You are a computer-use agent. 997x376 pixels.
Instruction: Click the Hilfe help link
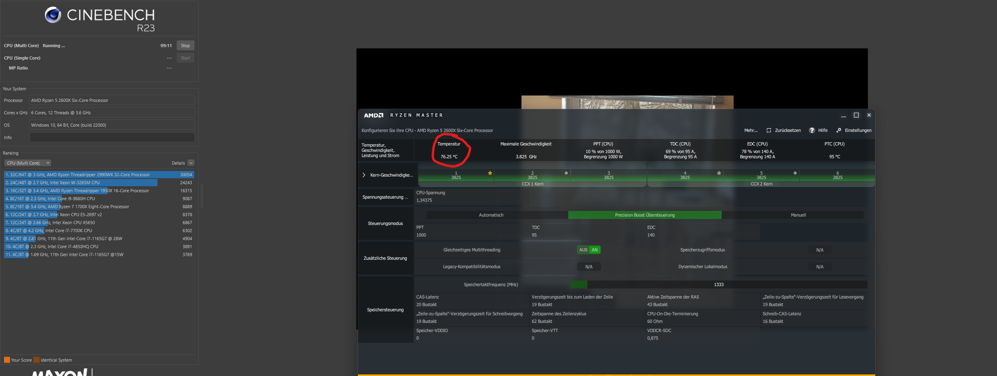coord(823,130)
